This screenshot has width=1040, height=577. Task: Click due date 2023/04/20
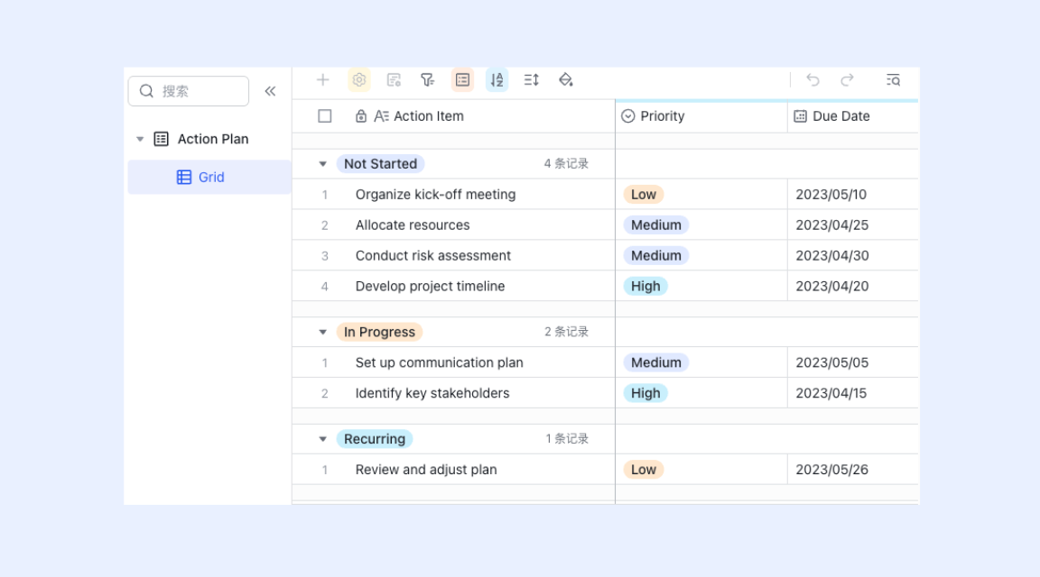(831, 286)
